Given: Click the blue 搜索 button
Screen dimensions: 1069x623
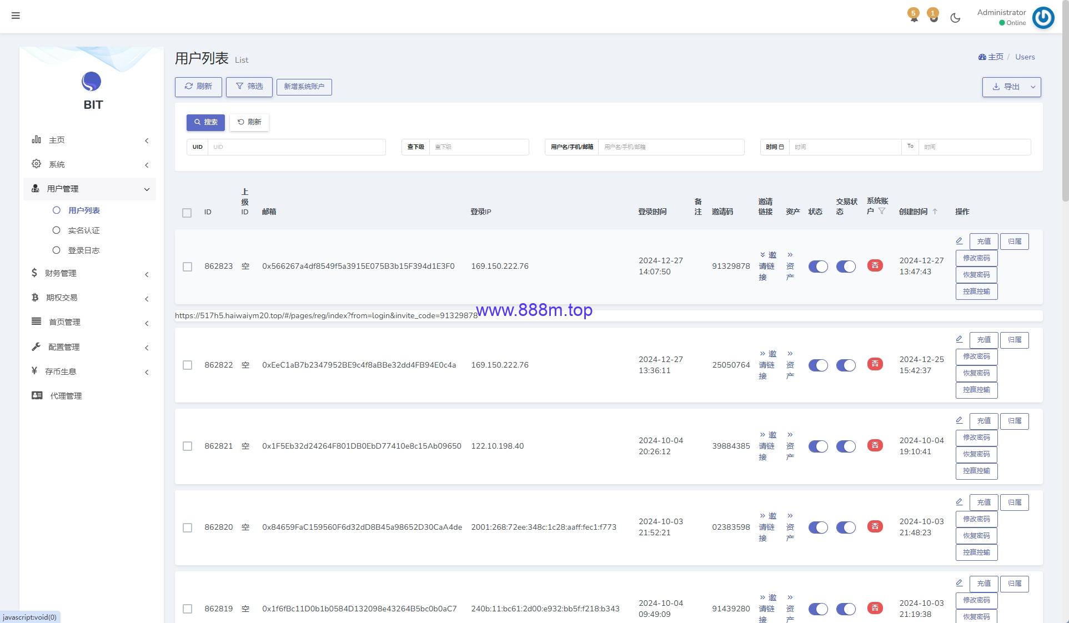Looking at the screenshot, I should (205, 122).
